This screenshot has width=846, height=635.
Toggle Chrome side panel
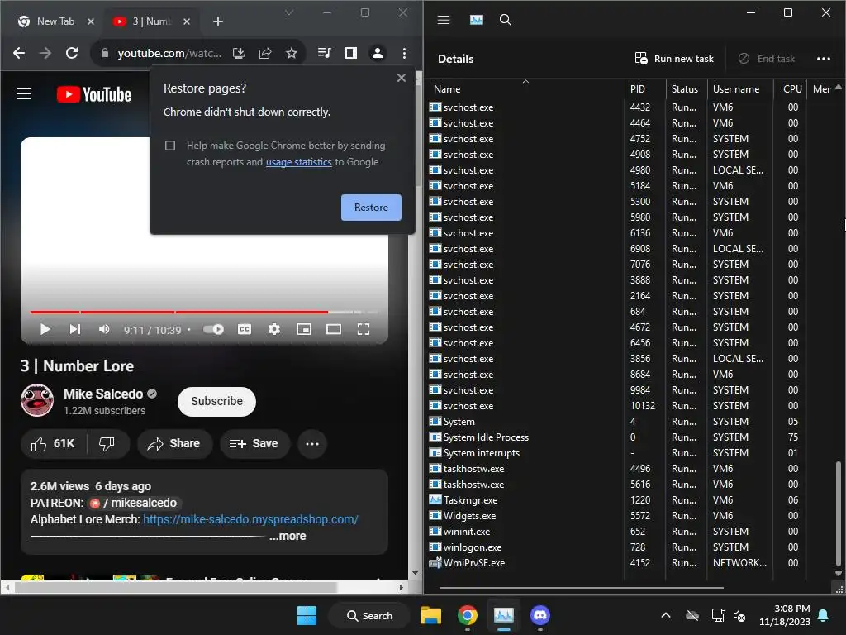(x=350, y=53)
